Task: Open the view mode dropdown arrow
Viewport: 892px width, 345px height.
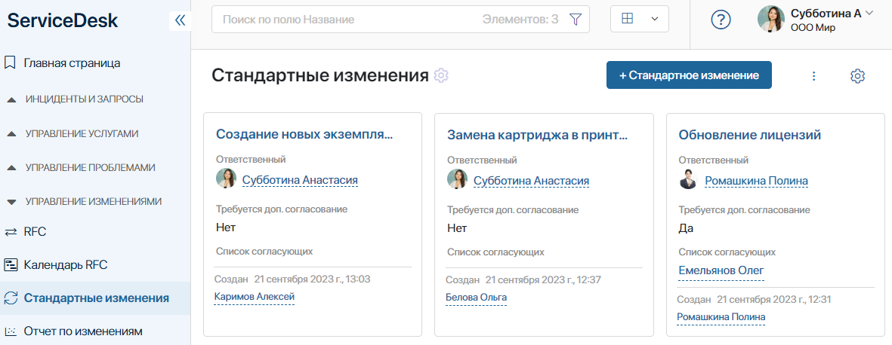Action: click(x=654, y=19)
